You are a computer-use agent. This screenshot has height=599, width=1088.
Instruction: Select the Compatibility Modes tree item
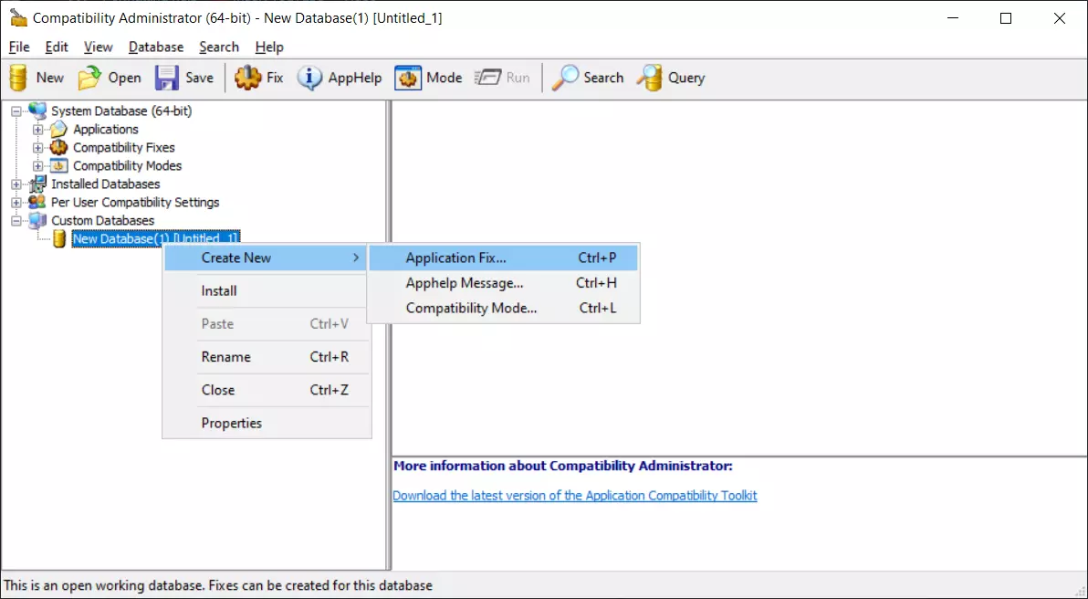[127, 166]
